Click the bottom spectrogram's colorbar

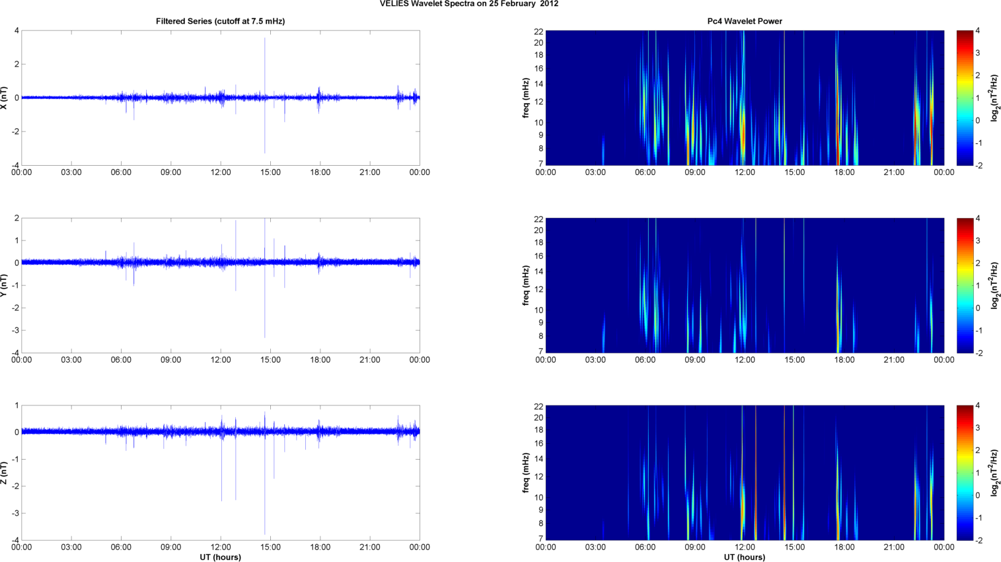(x=965, y=473)
